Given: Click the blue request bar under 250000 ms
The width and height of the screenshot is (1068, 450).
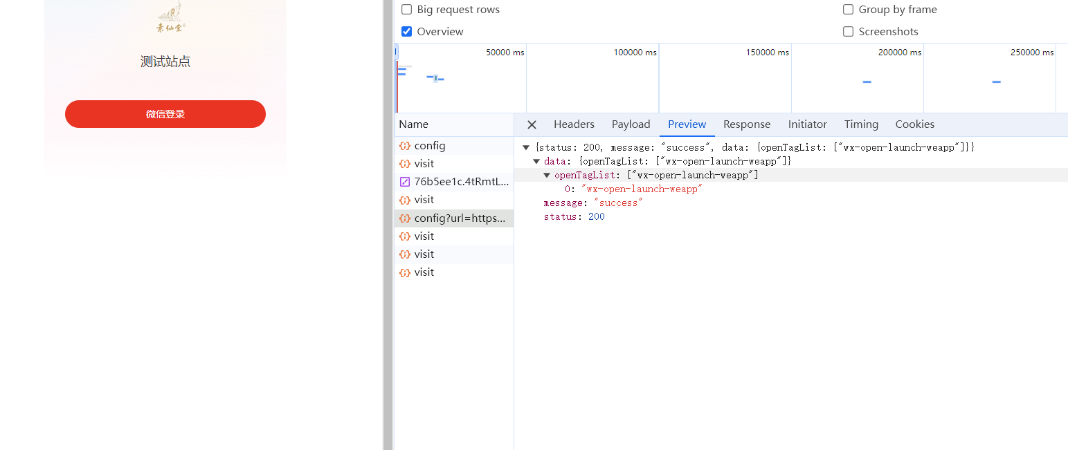Looking at the screenshot, I should 996,82.
